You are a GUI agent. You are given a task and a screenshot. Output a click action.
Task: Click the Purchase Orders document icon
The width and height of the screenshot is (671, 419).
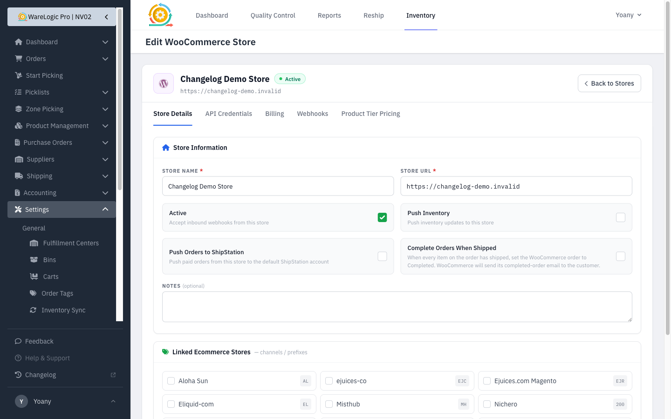[17, 142]
